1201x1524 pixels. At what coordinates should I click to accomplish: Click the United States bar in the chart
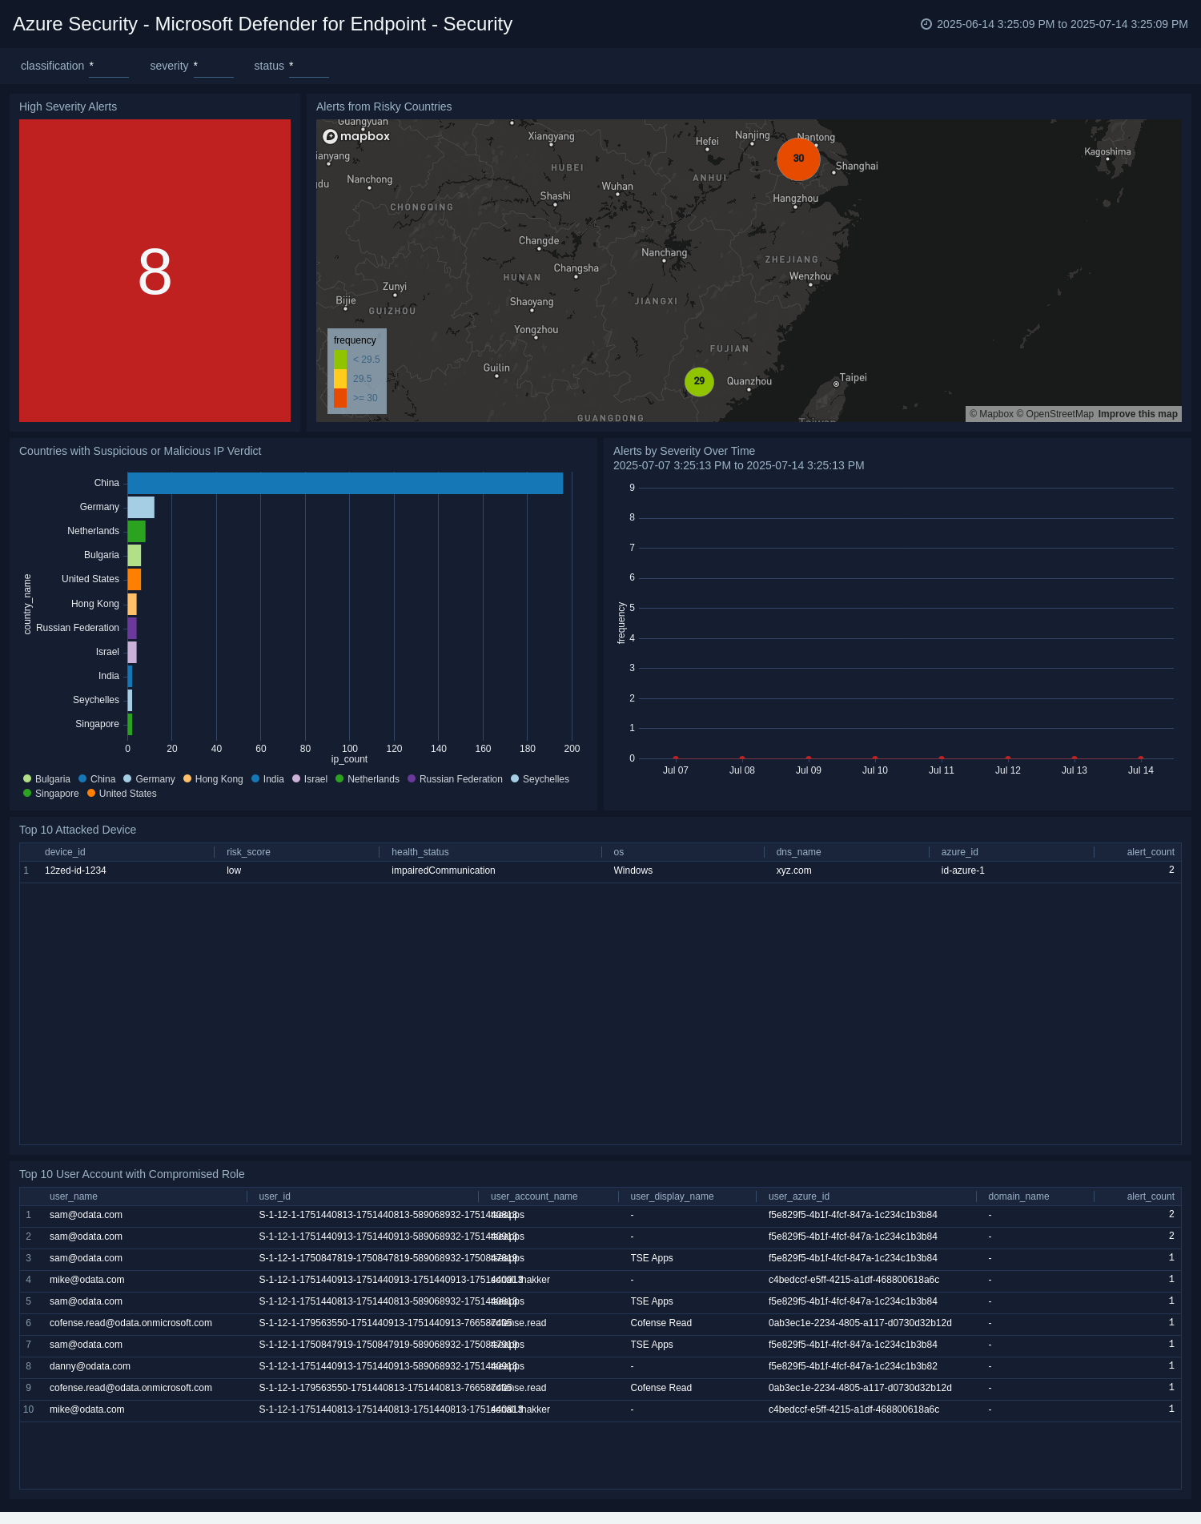tap(135, 579)
